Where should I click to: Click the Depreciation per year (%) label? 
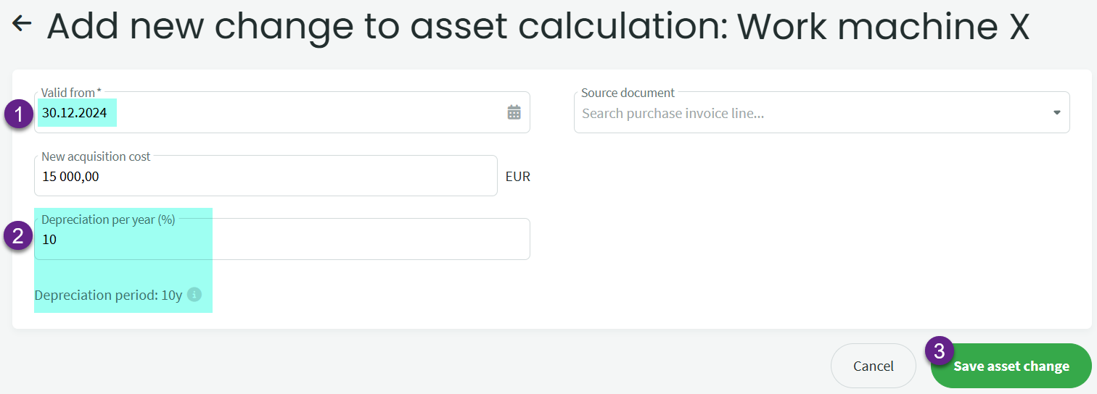[x=108, y=219]
